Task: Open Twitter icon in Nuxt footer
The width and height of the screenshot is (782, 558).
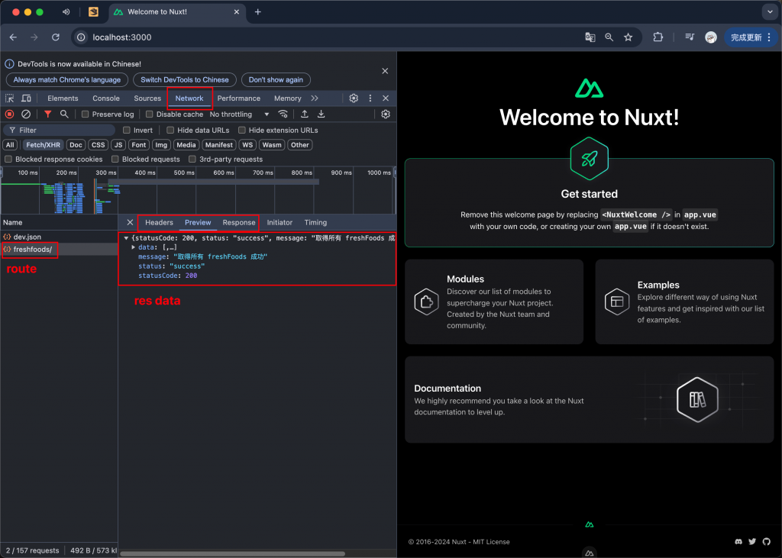Action: 752,541
